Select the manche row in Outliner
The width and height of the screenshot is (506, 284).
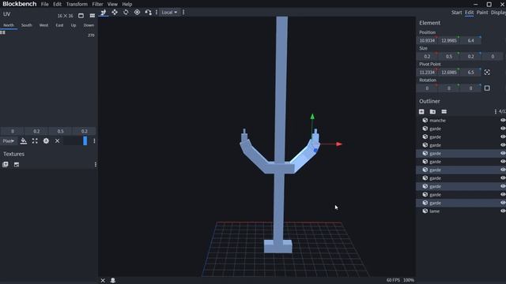(x=462, y=120)
